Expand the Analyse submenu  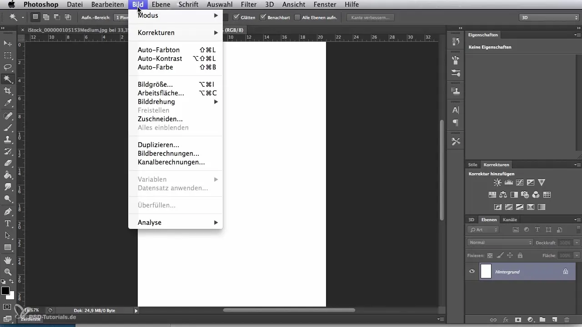[176, 223]
